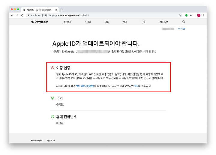Viewport: 216px width, 155px height.
Task: Click the red close window button
Action: click(x=12, y=9)
